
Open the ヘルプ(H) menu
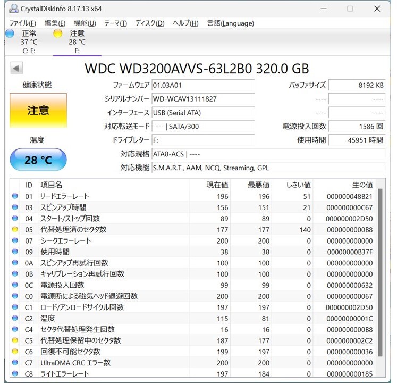[185, 23]
